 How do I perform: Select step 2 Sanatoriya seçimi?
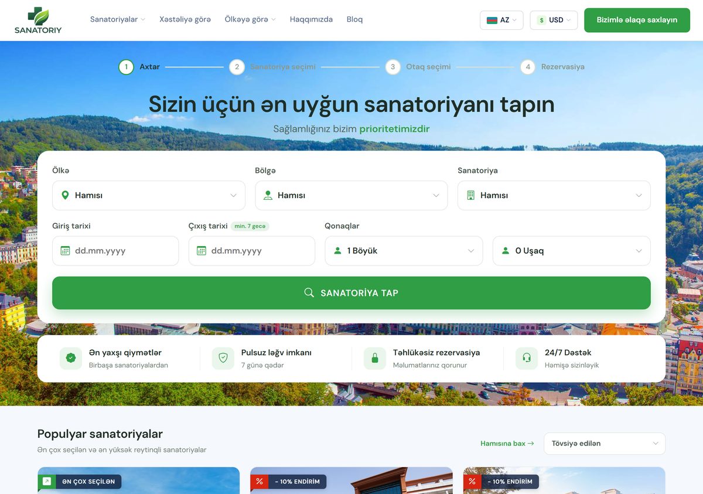pos(272,67)
